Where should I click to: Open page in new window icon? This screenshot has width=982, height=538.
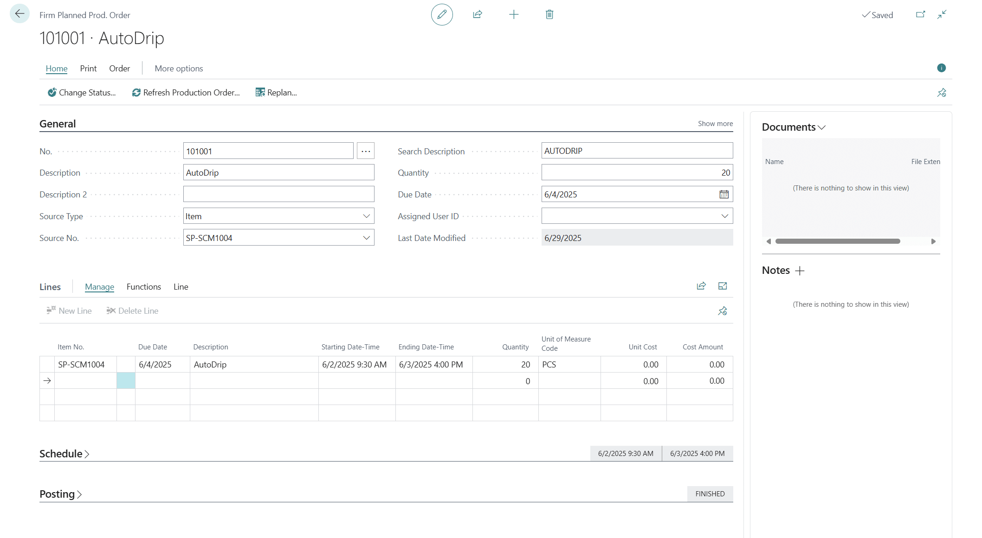click(920, 15)
